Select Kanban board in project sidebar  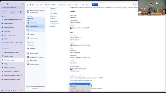coord(35,26)
